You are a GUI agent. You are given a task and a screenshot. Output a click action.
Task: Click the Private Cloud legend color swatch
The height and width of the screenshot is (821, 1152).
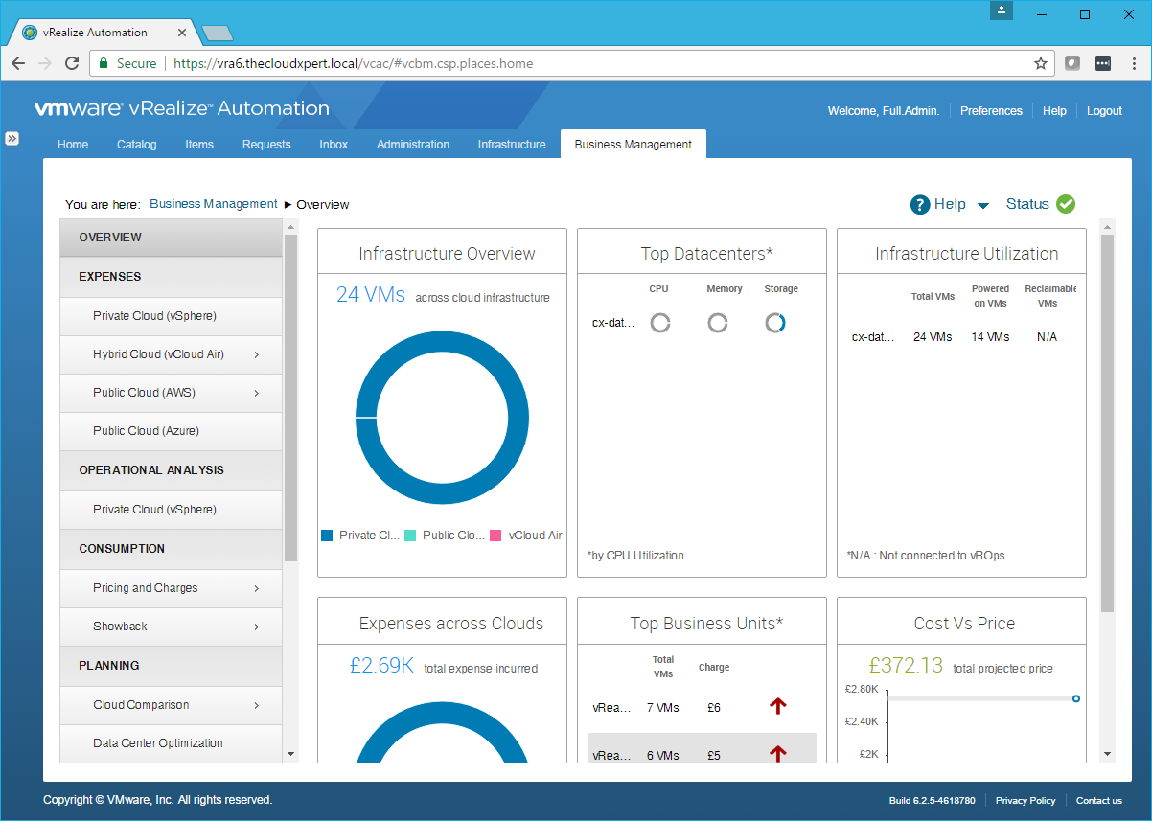click(327, 536)
